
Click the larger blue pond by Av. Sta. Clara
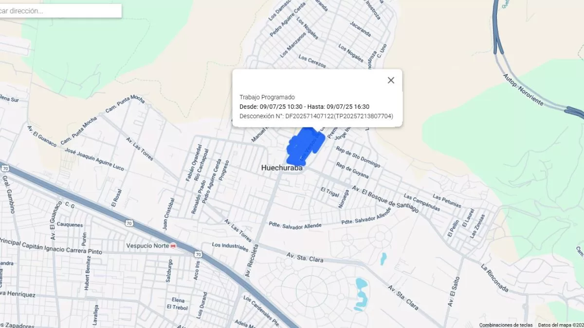coord(360,294)
